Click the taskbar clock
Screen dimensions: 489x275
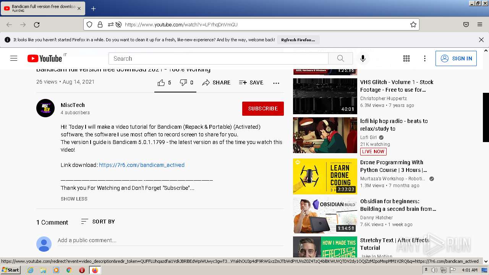point(470,270)
